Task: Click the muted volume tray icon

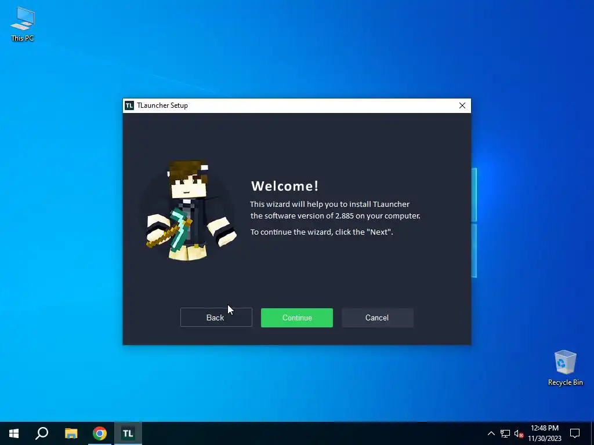Action: pos(519,433)
